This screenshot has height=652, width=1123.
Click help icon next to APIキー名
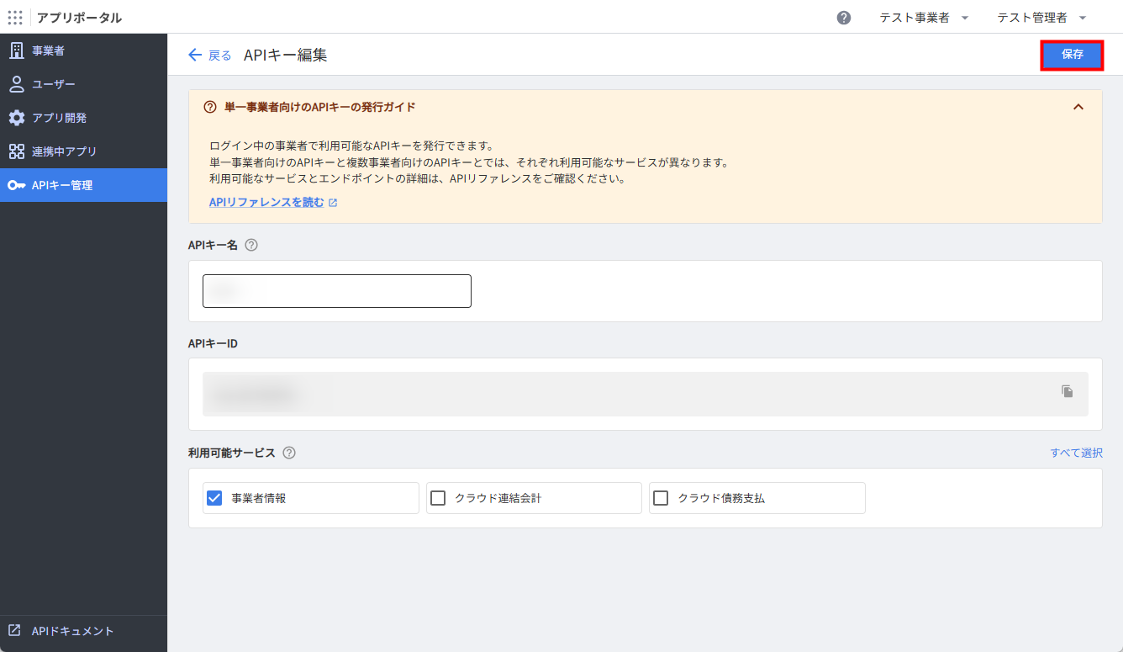tap(250, 246)
